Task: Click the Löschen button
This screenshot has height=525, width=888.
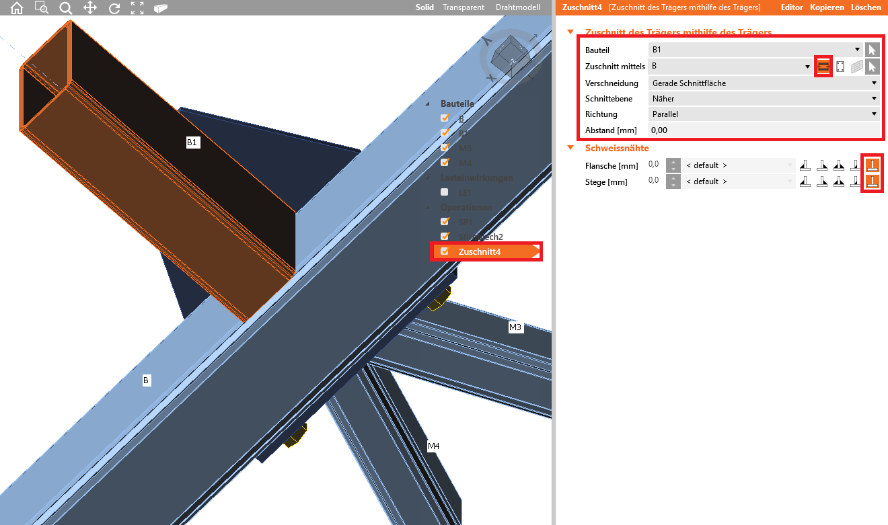Action: click(x=866, y=7)
